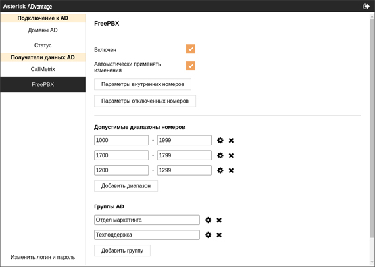
Task: Open settings gear for range 1700-1799
Action: tap(220, 156)
